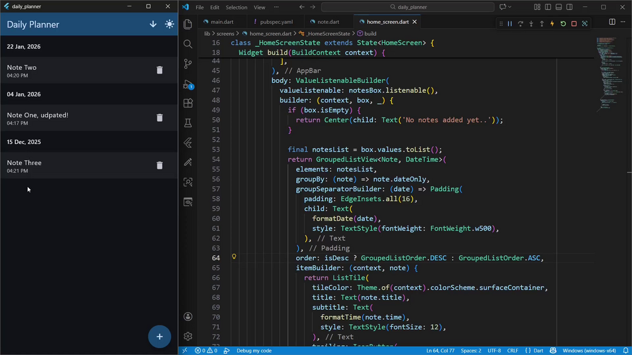The image size is (632, 355).
Task: Click Ln 64, Col 77 in the status bar
Action: 440,351
